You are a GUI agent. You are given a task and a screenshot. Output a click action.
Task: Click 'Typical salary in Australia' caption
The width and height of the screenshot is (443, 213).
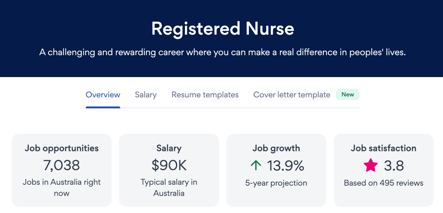pyautogui.click(x=169, y=187)
